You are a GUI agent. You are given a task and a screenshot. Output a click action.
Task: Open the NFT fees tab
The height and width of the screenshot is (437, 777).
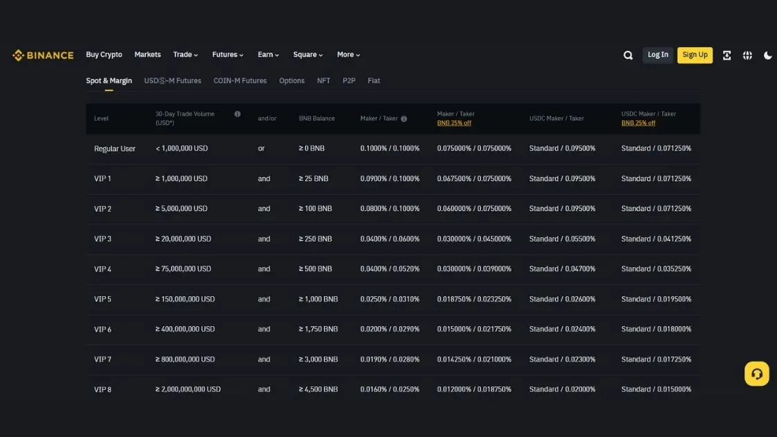[x=323, y=80]
